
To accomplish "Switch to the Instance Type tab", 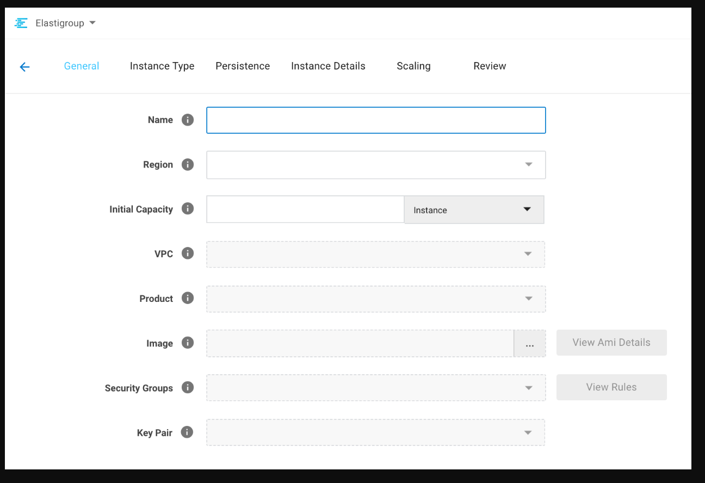I will [162, 66].
